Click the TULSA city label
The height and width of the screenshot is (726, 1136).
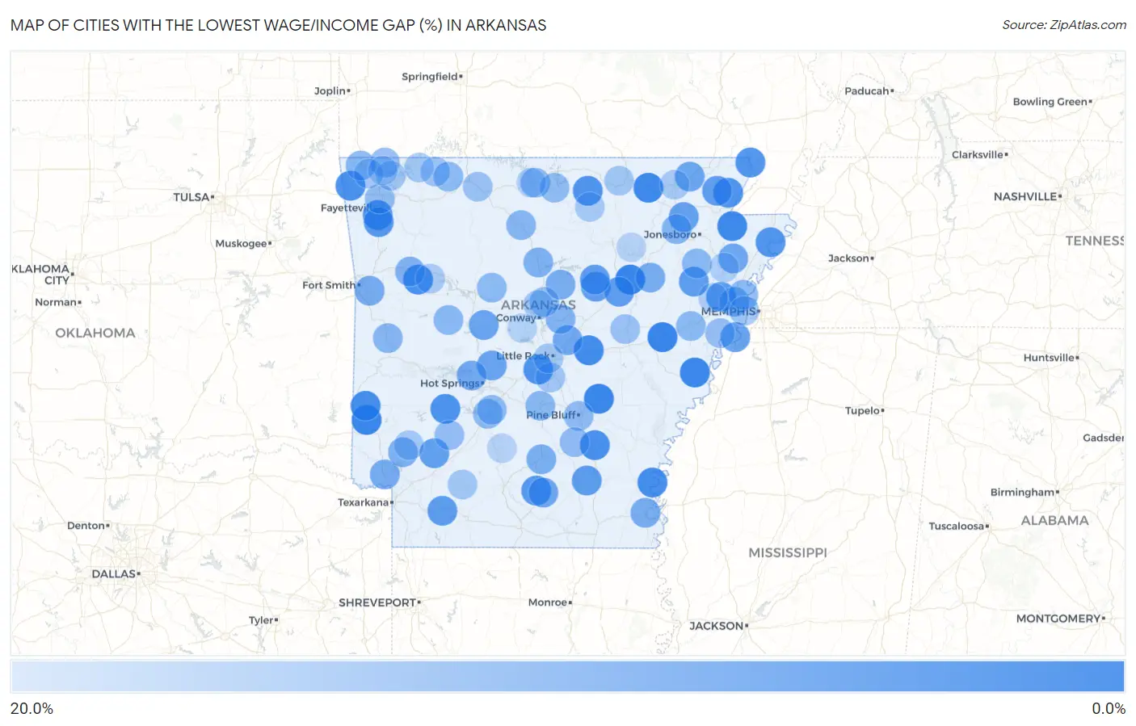[x=191, y=197]
